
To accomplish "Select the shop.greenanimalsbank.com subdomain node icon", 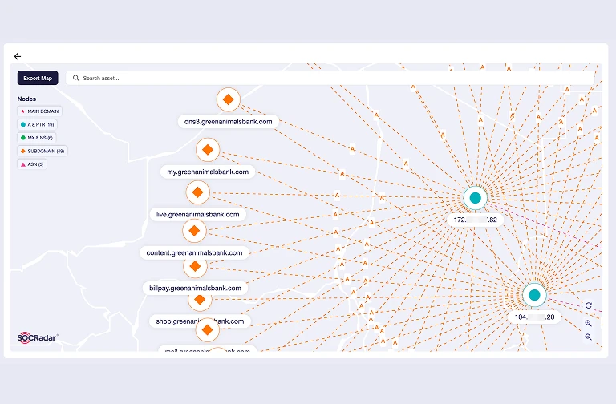I will (x=200, y=300).
